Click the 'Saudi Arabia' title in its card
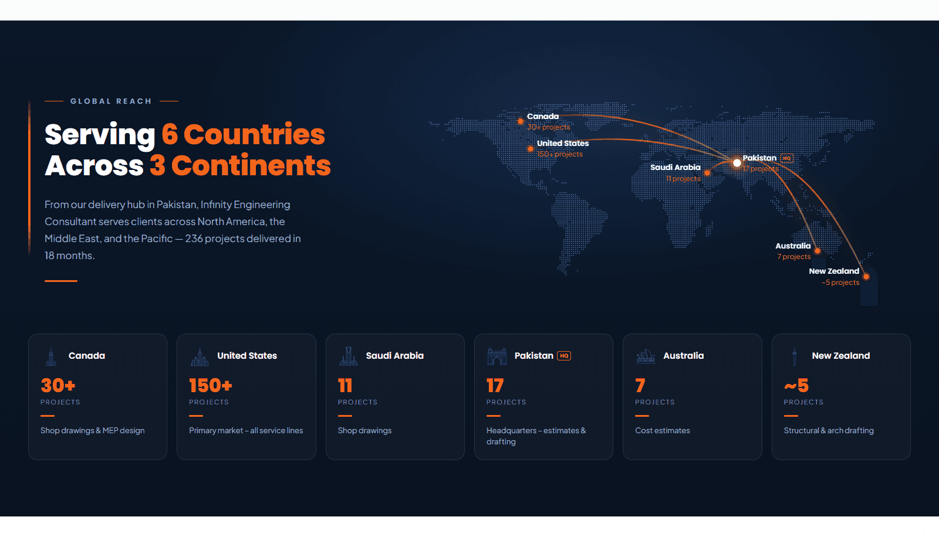 pos(395,356)
